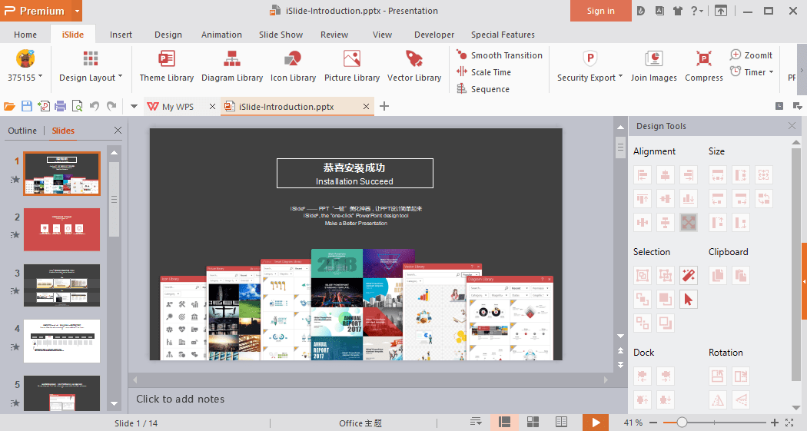This screenshot has width=807, height=431.
Task: Open the help question mark dropdown
Action: tap(696, 11)
